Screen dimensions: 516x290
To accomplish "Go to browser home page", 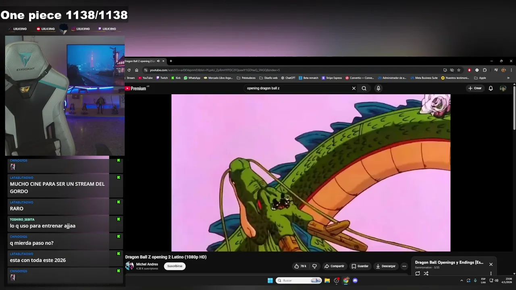I will [x=137, y=70].
